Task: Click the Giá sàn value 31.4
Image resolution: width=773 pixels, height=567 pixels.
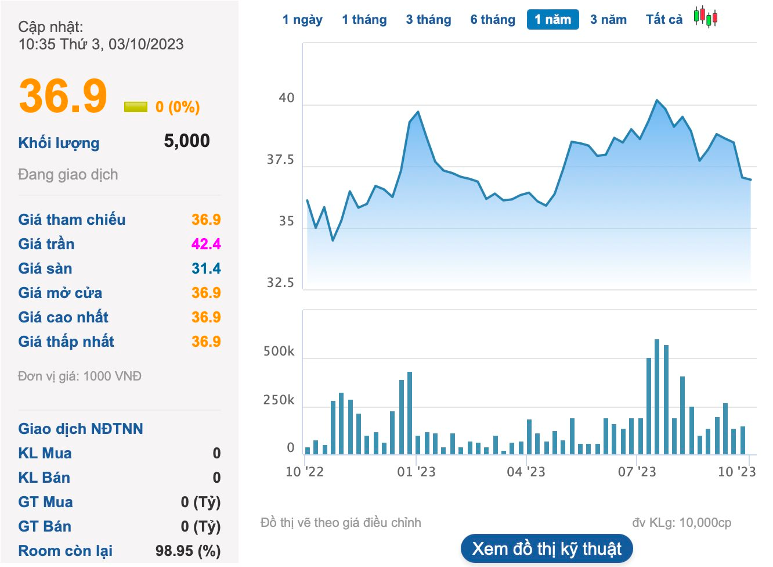Action: click(x=206, y=268)
